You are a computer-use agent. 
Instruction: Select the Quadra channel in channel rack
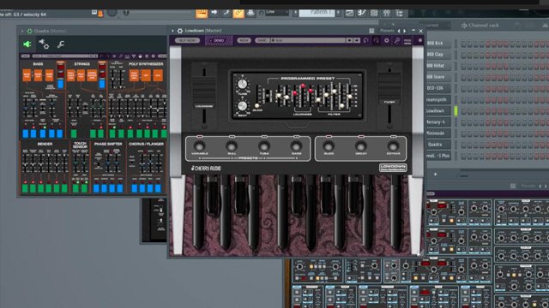(438, 145)
